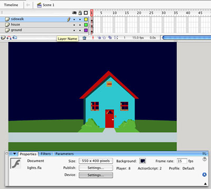The image size is (211, 189).
Task: Click the outline square icon in the layer column header
Action: 86,13
